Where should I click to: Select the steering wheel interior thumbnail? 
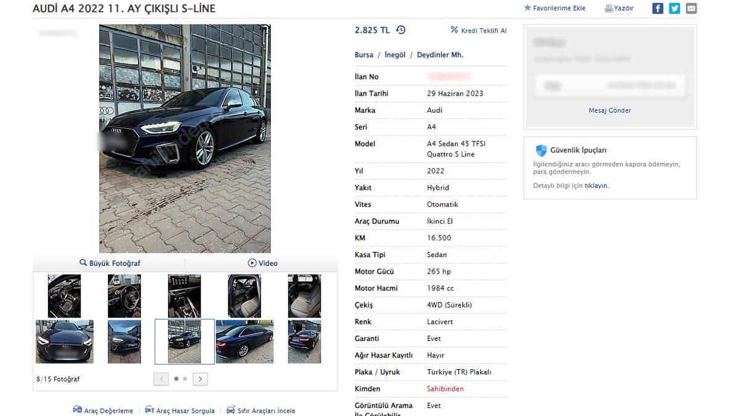124,296
